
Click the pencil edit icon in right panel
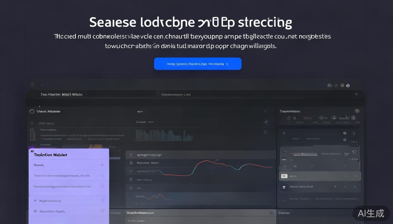click(x=354, y=133)
